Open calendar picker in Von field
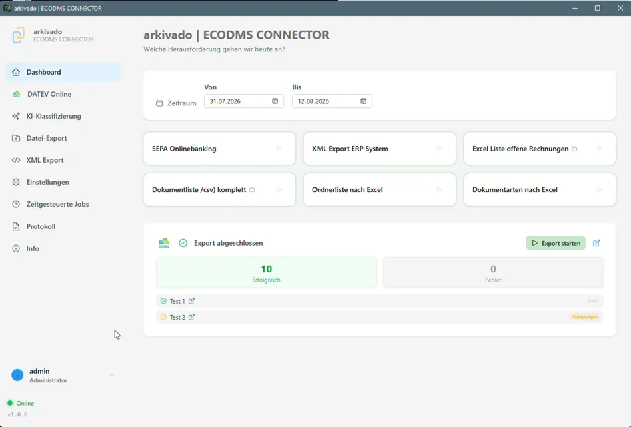This screenshot has width=631, height=427. (275, 101)
